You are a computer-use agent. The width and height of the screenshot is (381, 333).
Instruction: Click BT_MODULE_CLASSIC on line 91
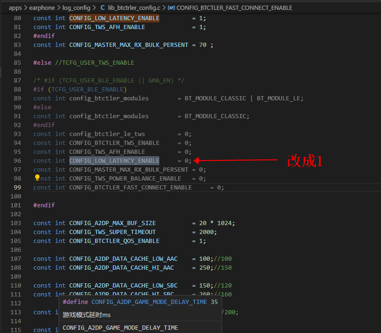(x=215, y=116)
